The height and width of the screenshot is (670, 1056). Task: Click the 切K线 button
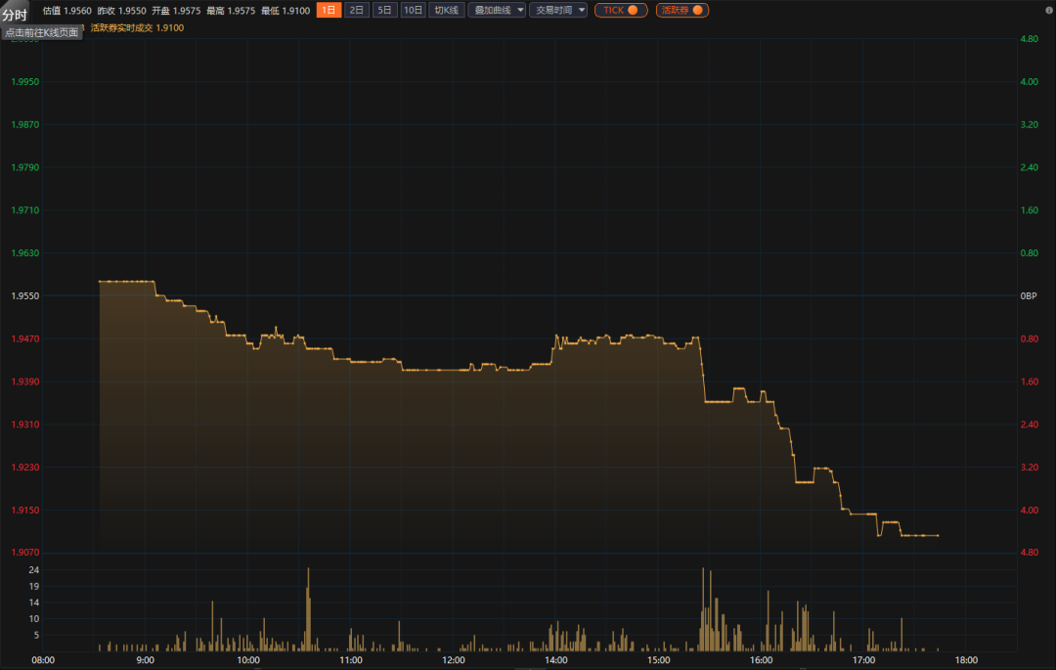447,10
